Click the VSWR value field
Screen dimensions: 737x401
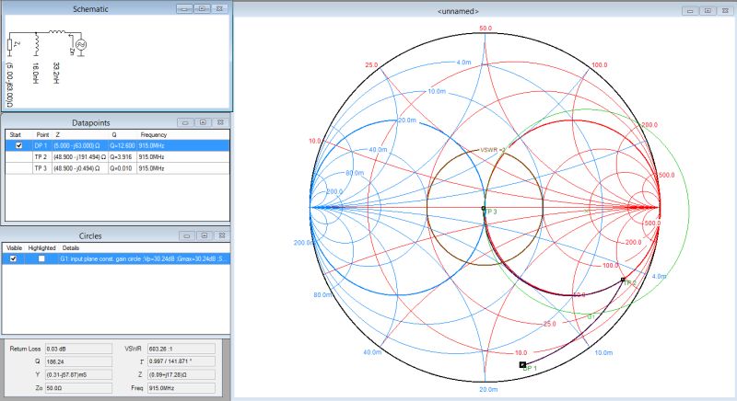[181, 349]
